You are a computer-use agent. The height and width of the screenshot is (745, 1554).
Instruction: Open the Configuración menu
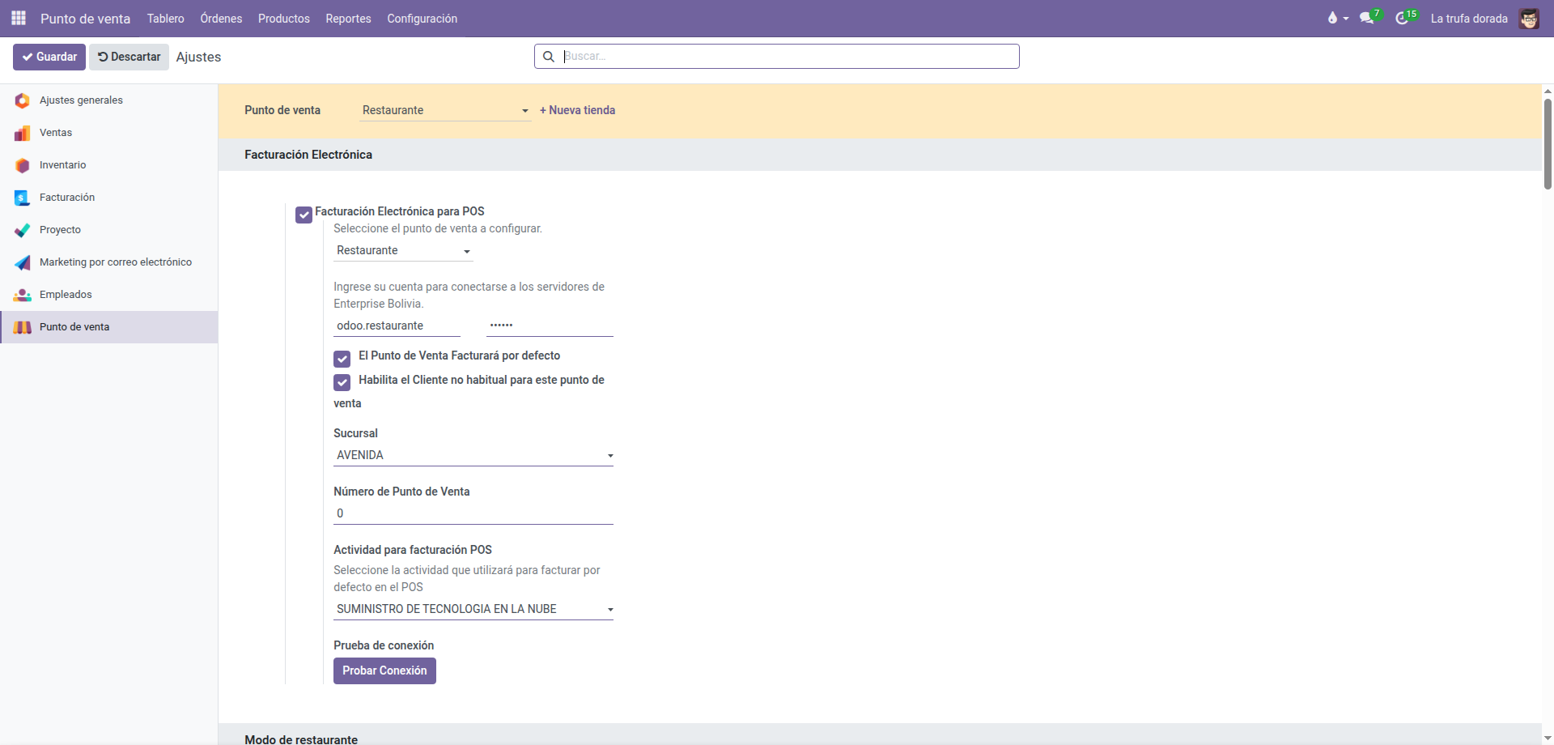(x=422, y=19)
